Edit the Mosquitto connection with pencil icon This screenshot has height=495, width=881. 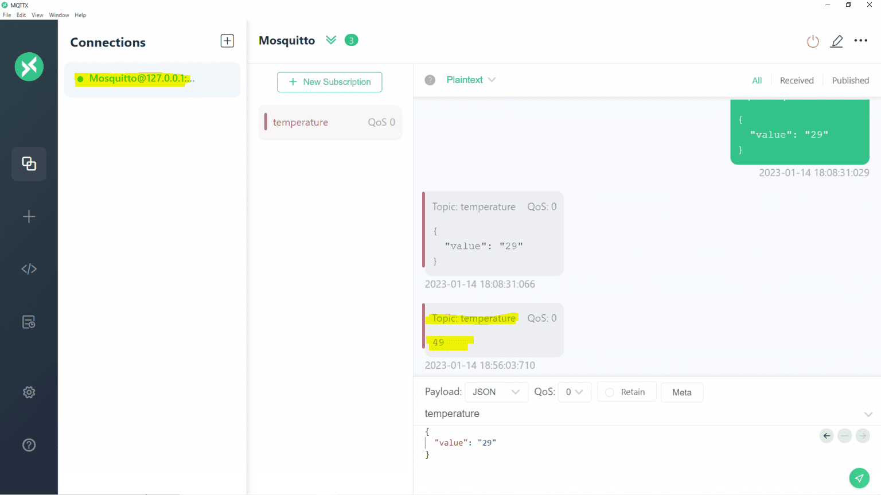pos(837,41)
